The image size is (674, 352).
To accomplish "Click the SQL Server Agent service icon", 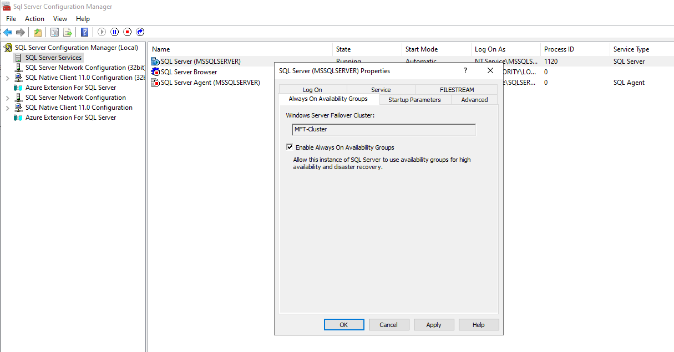I will click(155, 83).
